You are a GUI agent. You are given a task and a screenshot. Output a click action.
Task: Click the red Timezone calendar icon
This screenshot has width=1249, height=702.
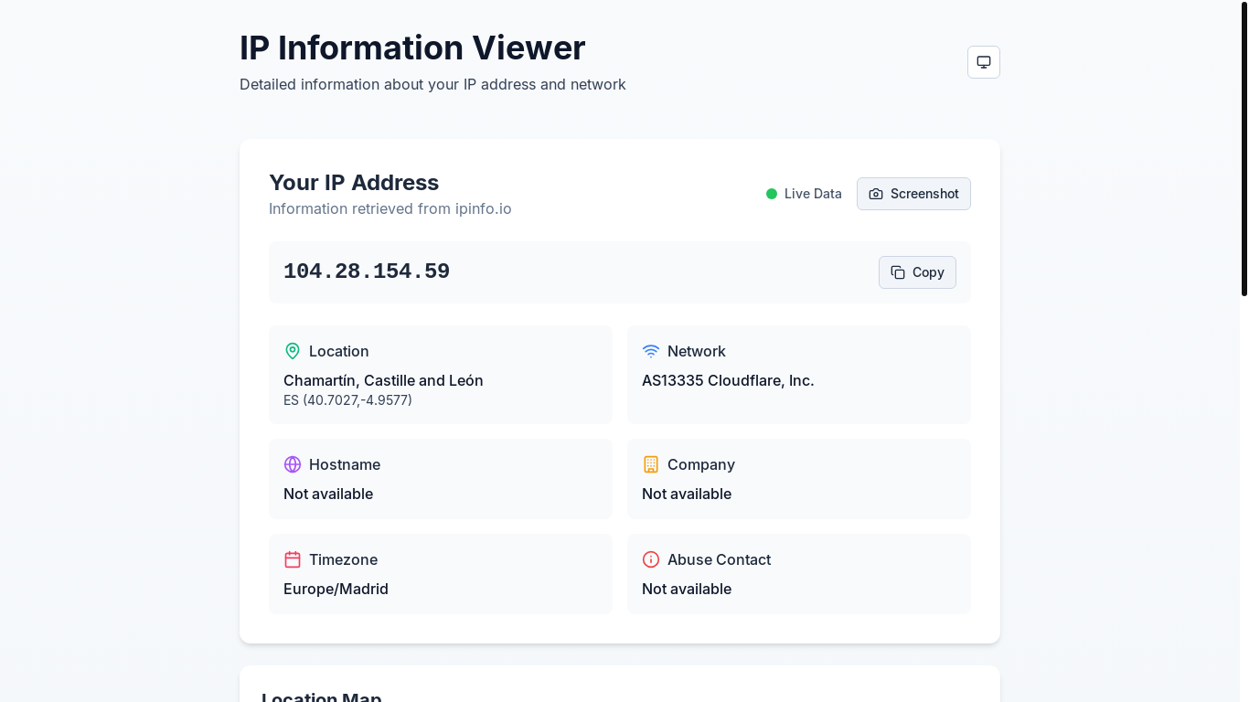293,559
